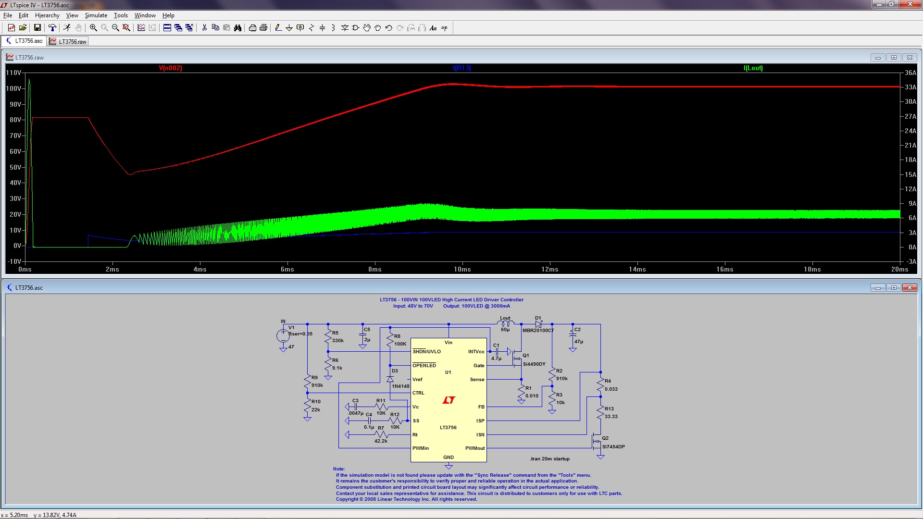The image size is (923, 519).
Task: Open the View menu
Action: (x=72, y=15)
